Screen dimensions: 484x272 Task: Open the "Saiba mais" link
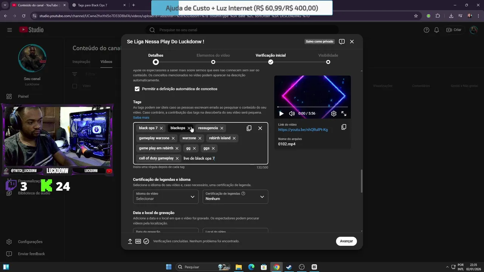pos(141,117)
